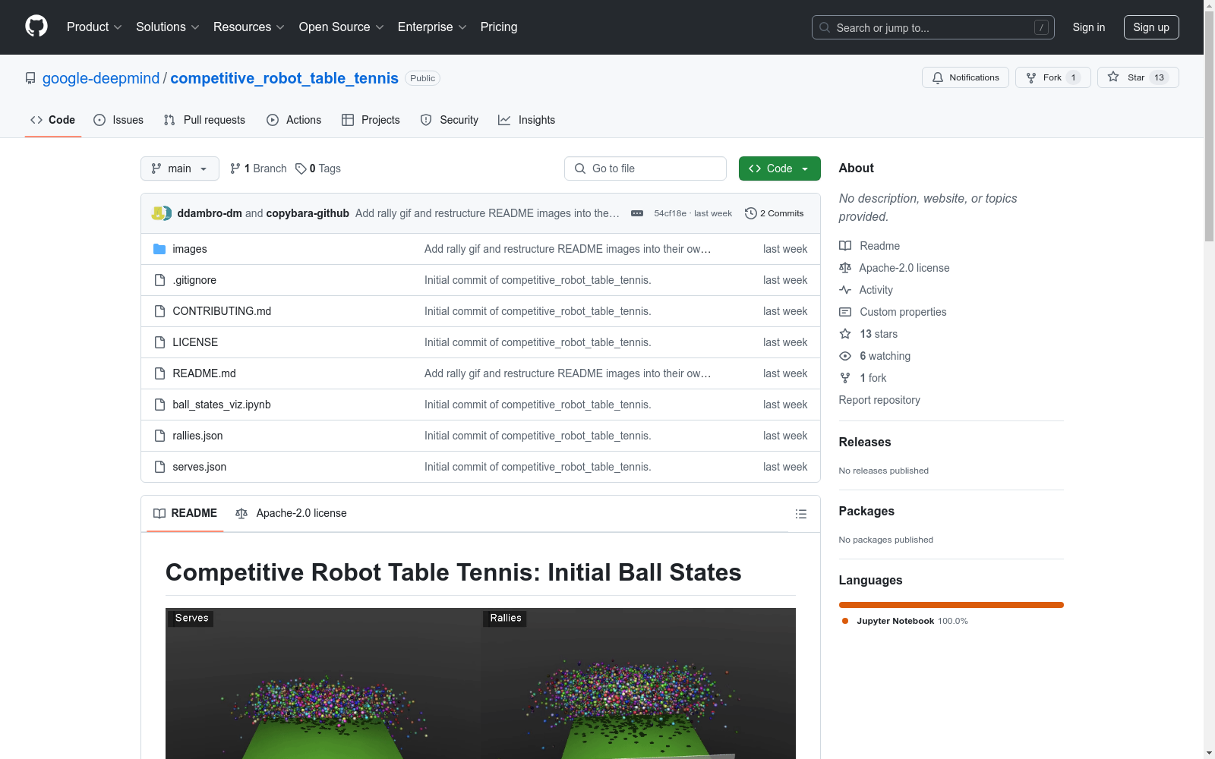Expand the Enterprise menu

click(432, 27)
